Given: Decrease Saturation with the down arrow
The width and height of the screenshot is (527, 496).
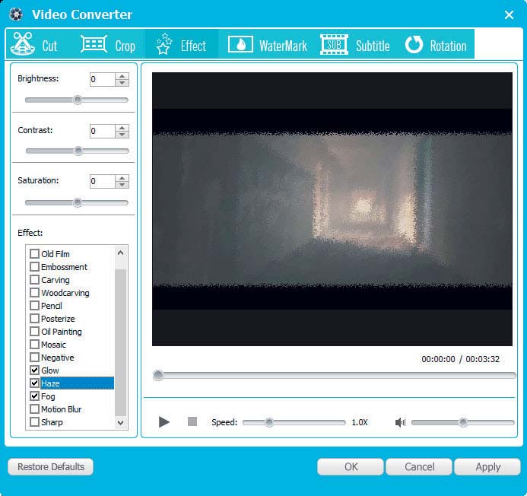Looking at the screenshot, I should click(122, 185).
